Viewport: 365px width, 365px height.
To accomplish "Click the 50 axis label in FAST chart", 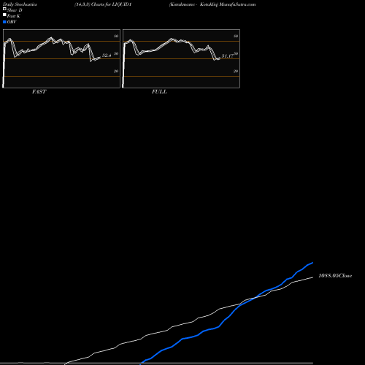I will (x=116, y=53).
